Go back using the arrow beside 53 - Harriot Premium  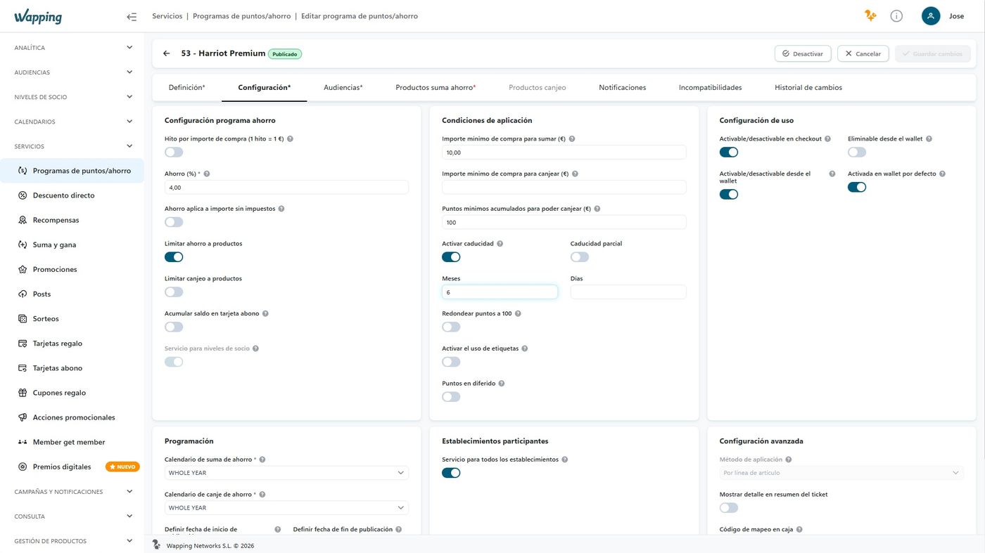167,53
